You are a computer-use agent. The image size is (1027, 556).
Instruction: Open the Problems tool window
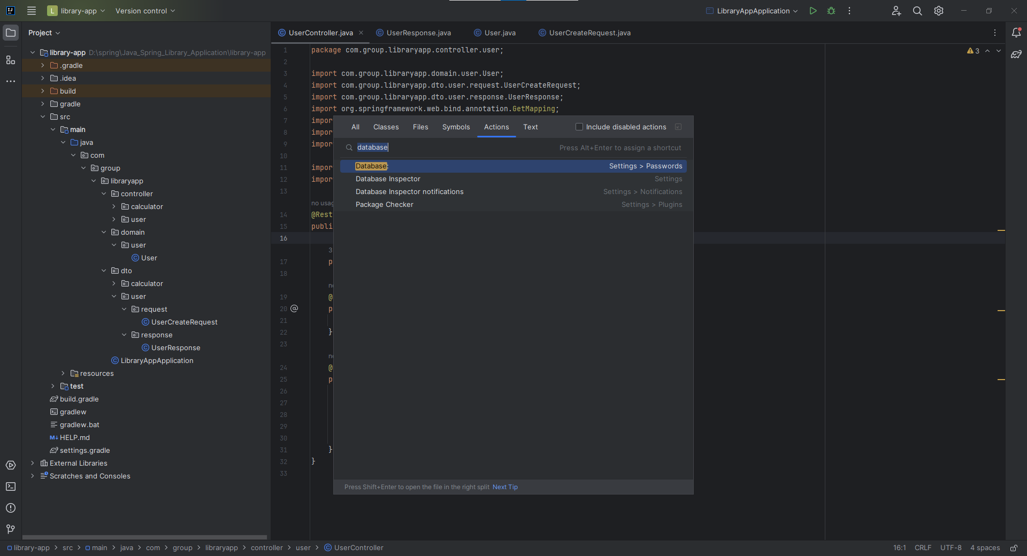tap(11, 508)
